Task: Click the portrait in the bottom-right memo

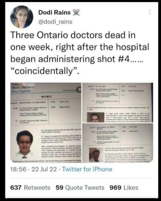Action: point(96,155)
